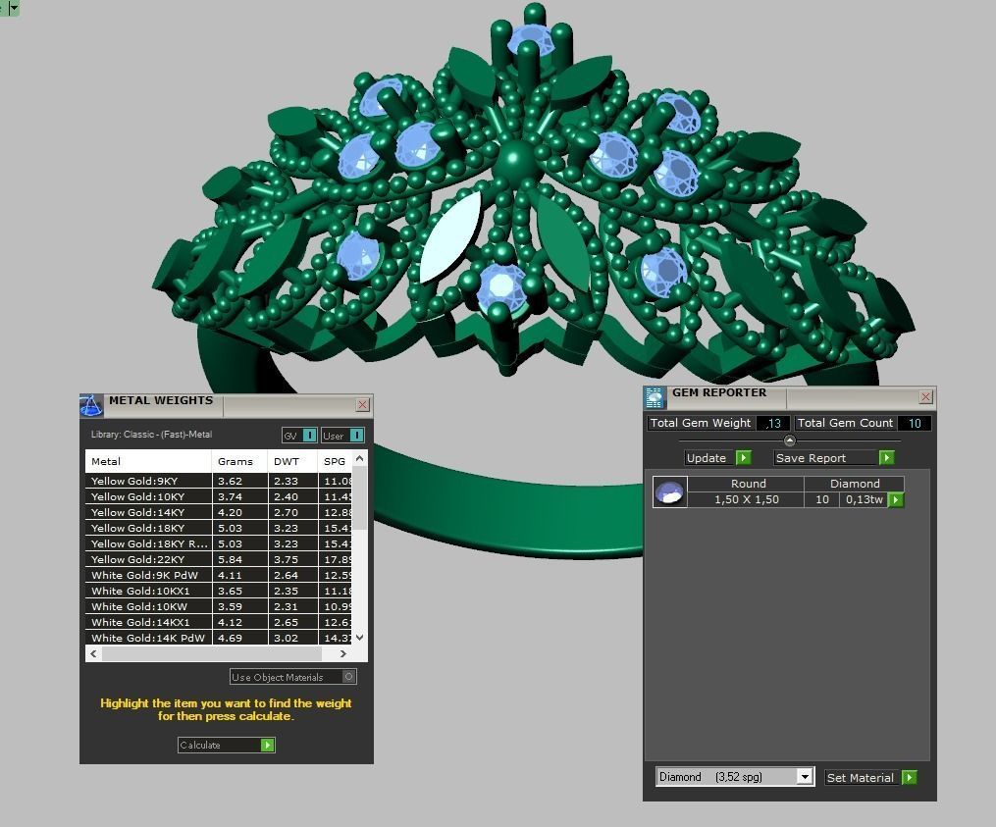Open the Diamond (3,52 spg) material dropdown
The width and height of the screenshot is (996, 827).
coord(805,776)
